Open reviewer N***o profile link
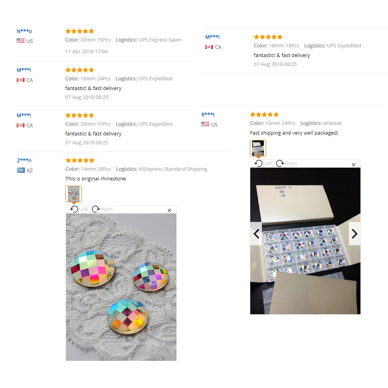 pyautogui.click(x=24, y=31)
